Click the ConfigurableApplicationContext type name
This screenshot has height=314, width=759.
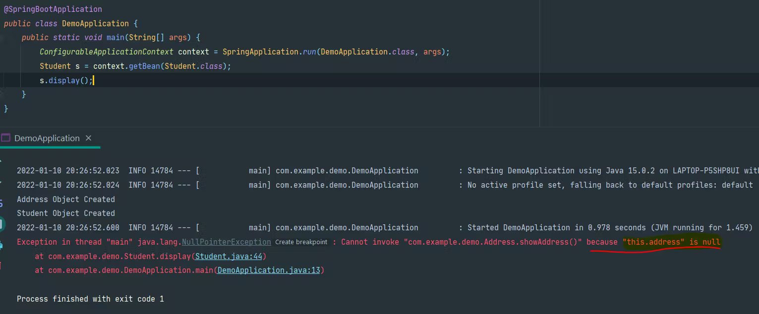click(107, 52)
